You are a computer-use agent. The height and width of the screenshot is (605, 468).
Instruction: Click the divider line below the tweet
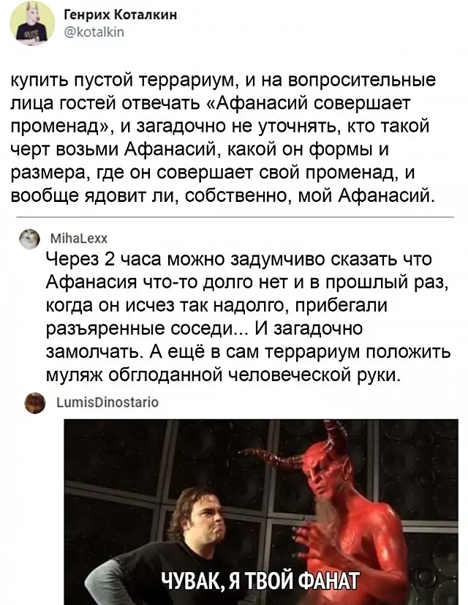tap(235, 217)
